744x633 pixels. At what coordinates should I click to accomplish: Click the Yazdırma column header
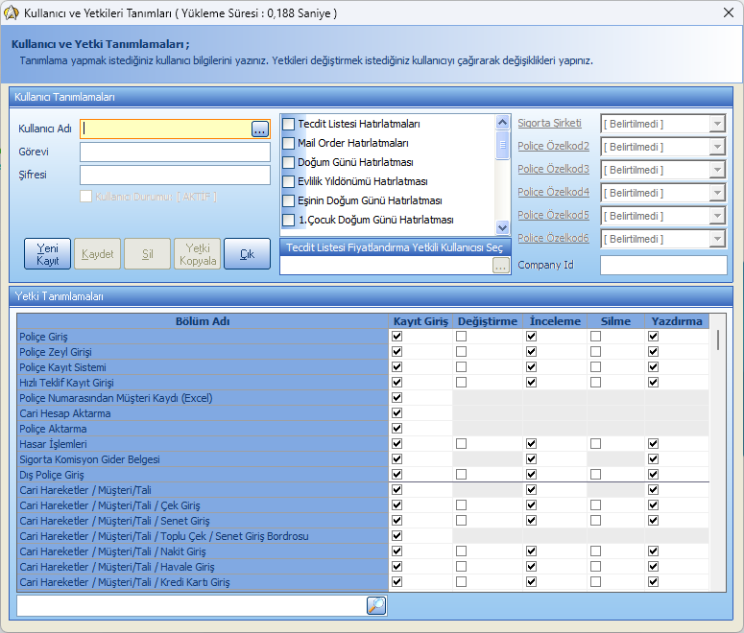coord(677,321)
